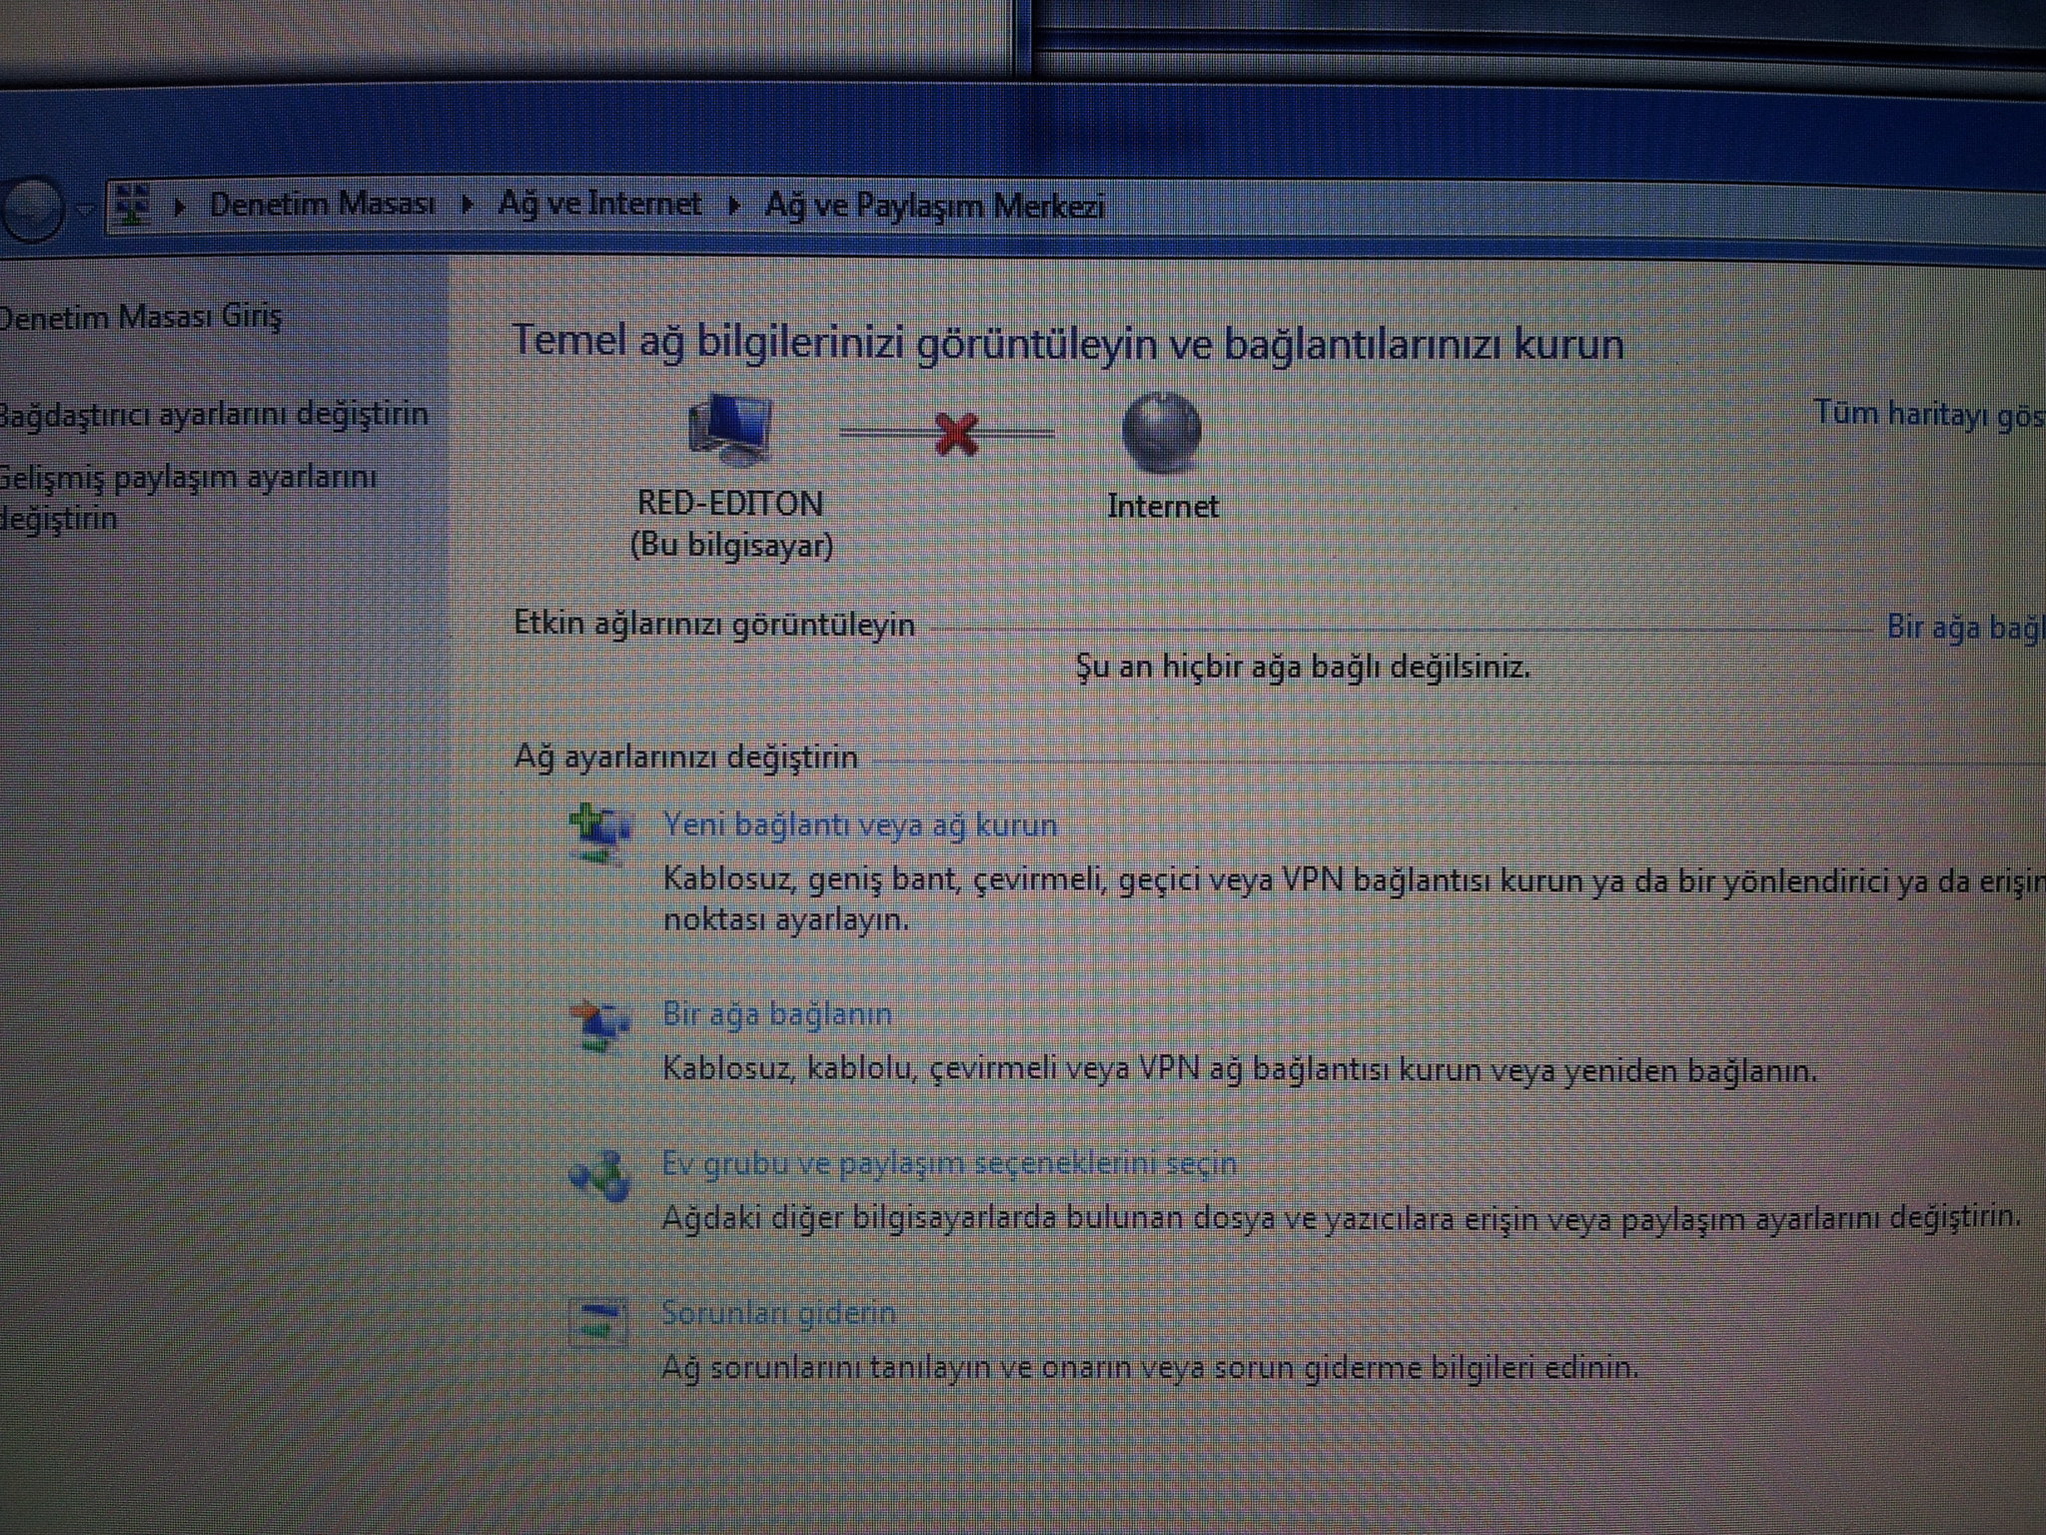Click the Bir ağa bağlanın icon
The image size is (2046, 1535).
599,1024
